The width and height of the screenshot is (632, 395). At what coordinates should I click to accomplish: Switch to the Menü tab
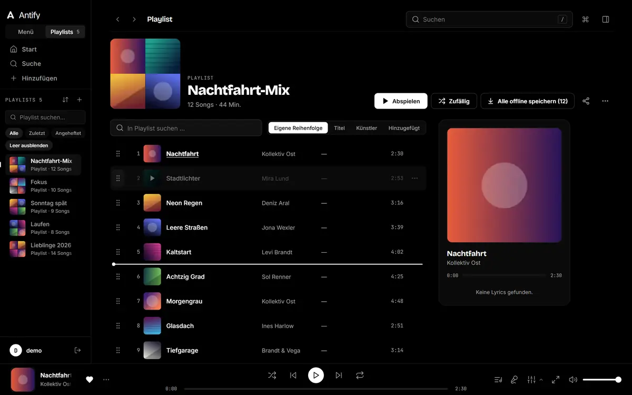tap(26, 32)
